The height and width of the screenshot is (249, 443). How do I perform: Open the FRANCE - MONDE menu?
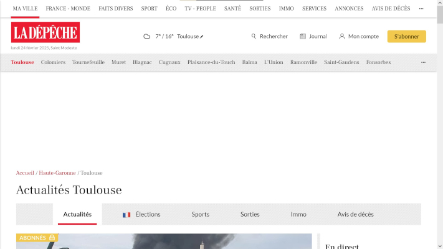pyautogui.click(x=68, y=9)
